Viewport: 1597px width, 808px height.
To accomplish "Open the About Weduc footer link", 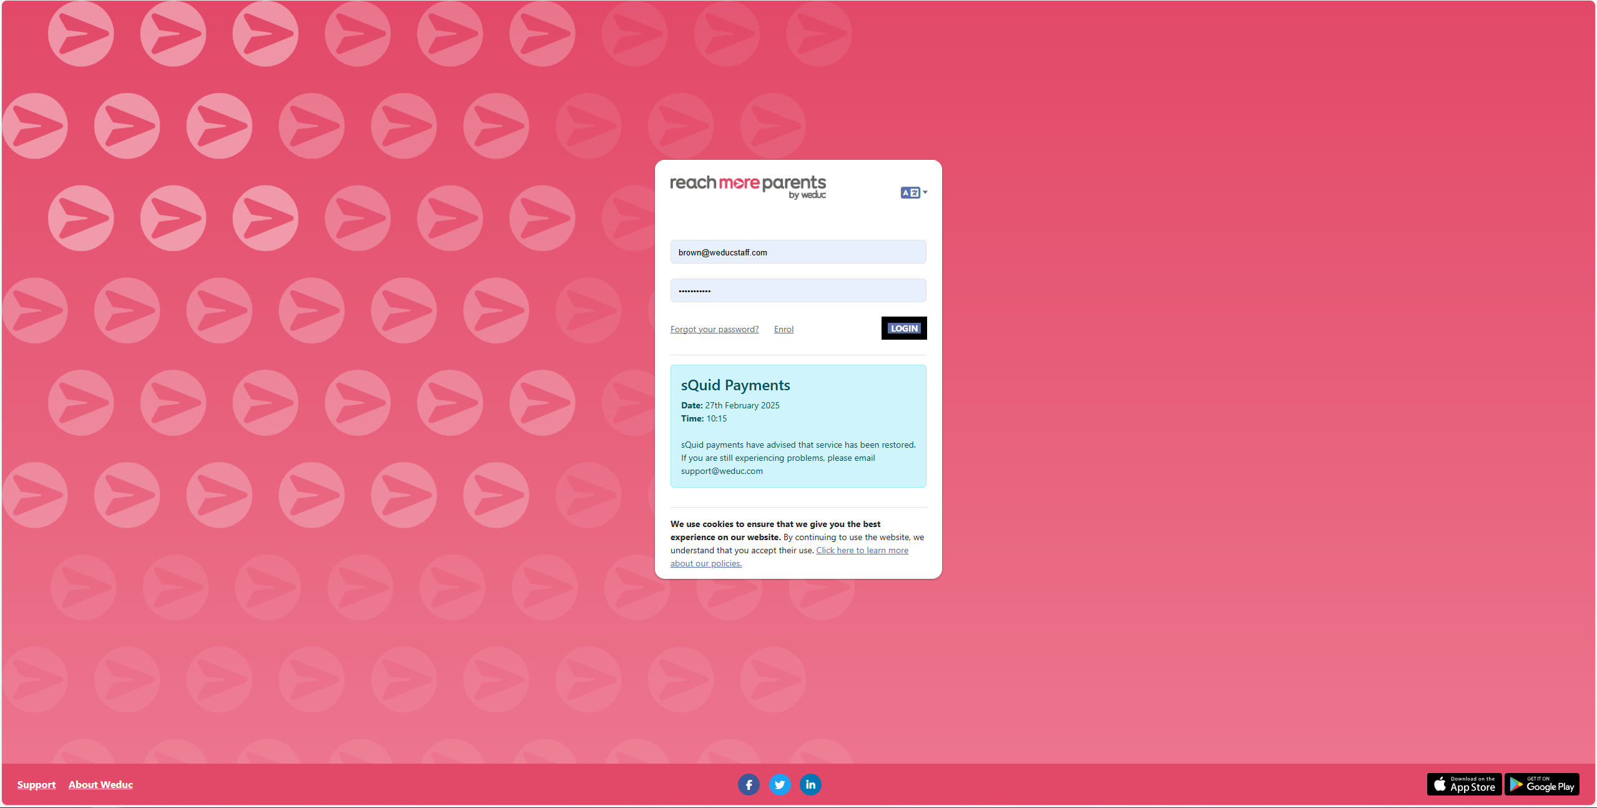I will coord(101,784).
